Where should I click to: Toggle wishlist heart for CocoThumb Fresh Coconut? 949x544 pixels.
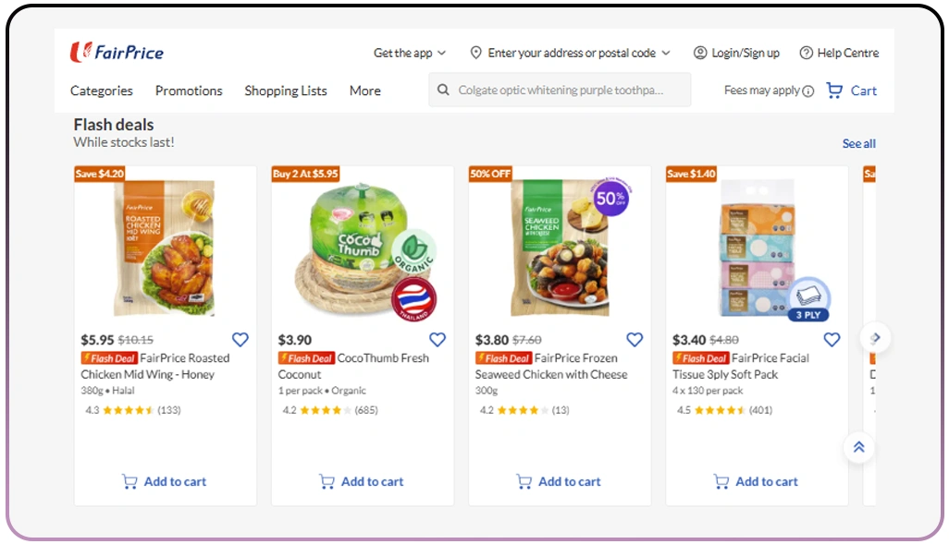point(438,340)
